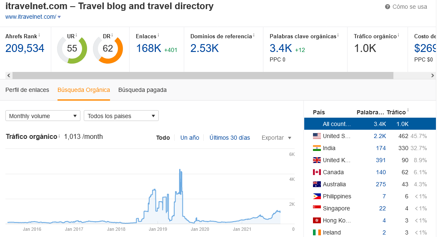Click info icon next to Enlaces
The width and height of the screenshot is (438, 237).
pos(158,35)
